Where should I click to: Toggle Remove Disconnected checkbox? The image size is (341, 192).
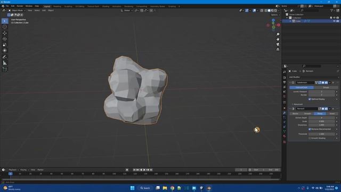[x=310, y=129]
